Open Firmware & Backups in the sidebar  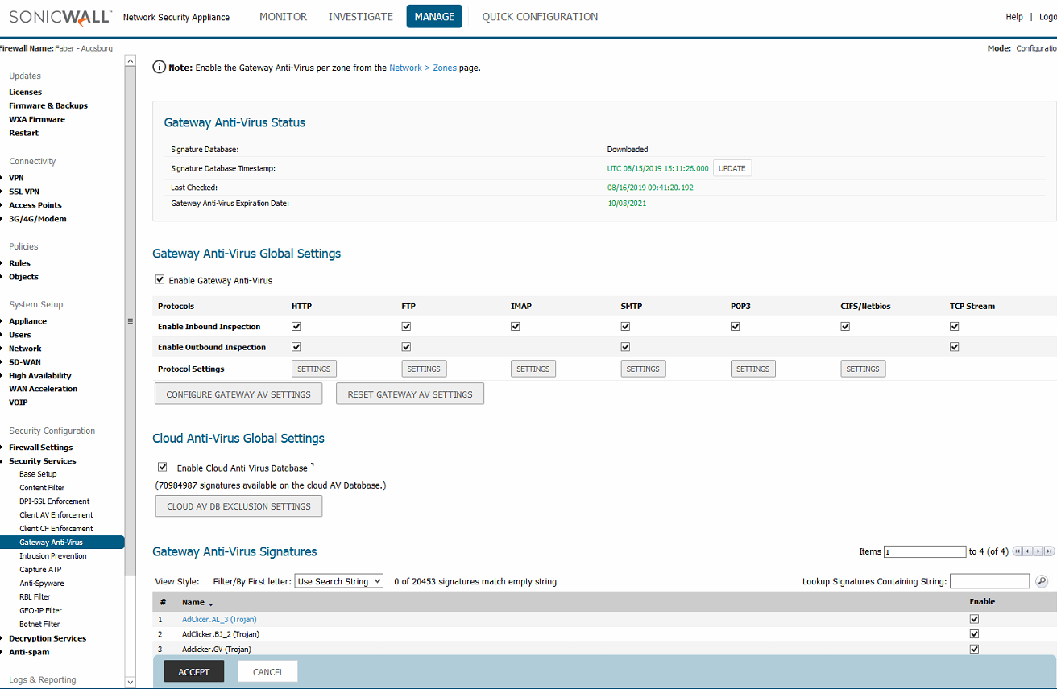(48, 106)
